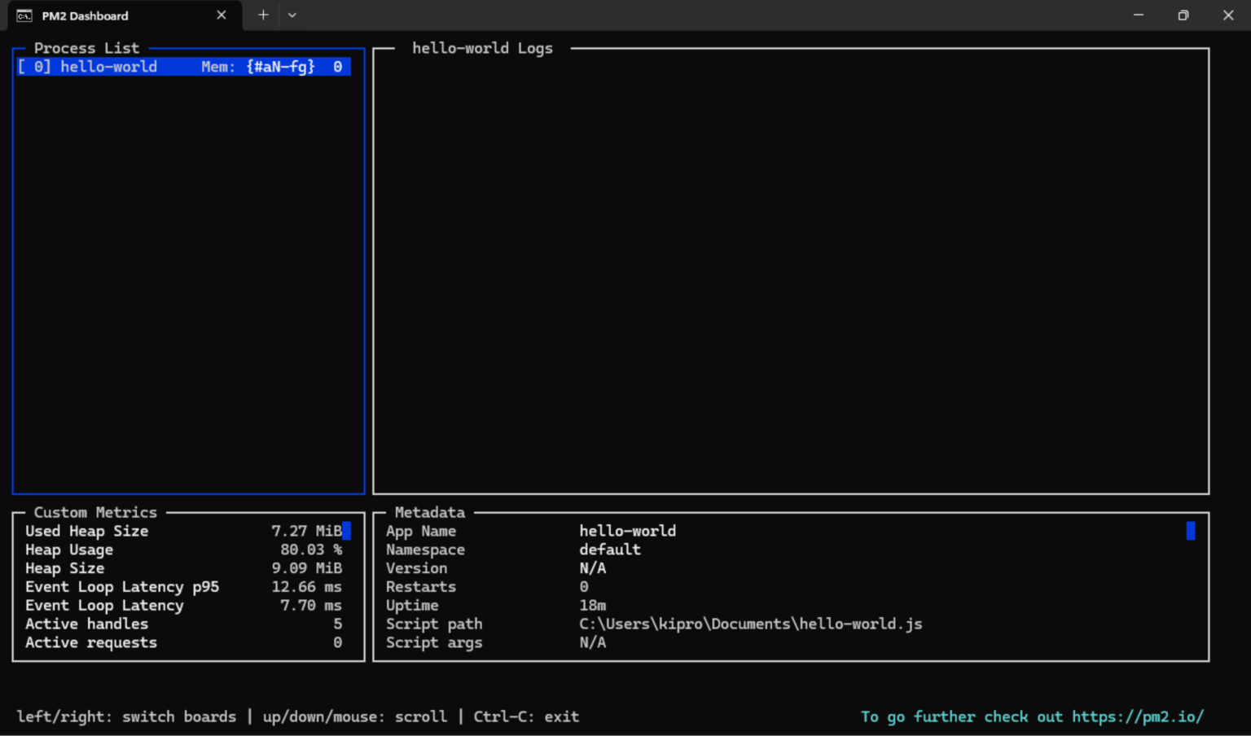Image resolution: width=1251 pixels, height=736 pixels.
Task: Open the terminal profile dropdown chevron
Action: [292, 15]
